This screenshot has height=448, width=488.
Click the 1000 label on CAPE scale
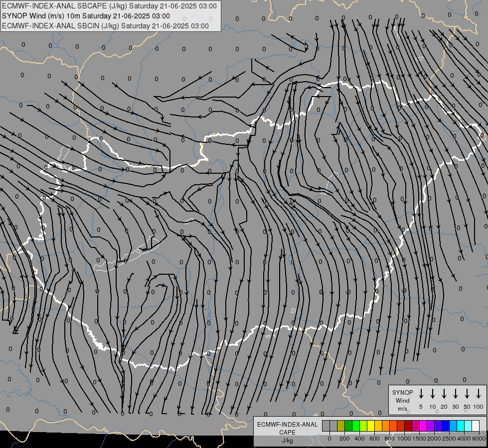pos(404,439)
